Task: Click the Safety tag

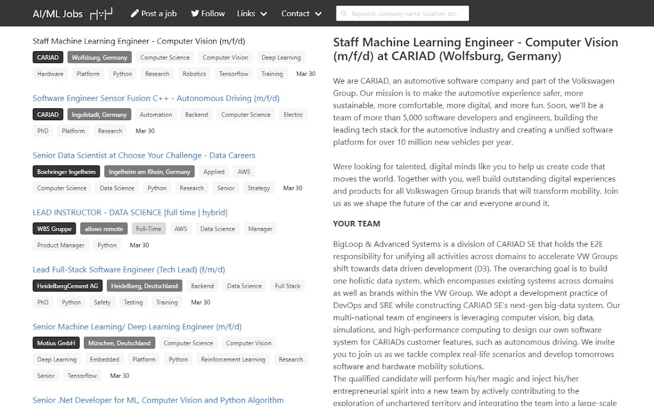Action: click(x=102, y=302)
